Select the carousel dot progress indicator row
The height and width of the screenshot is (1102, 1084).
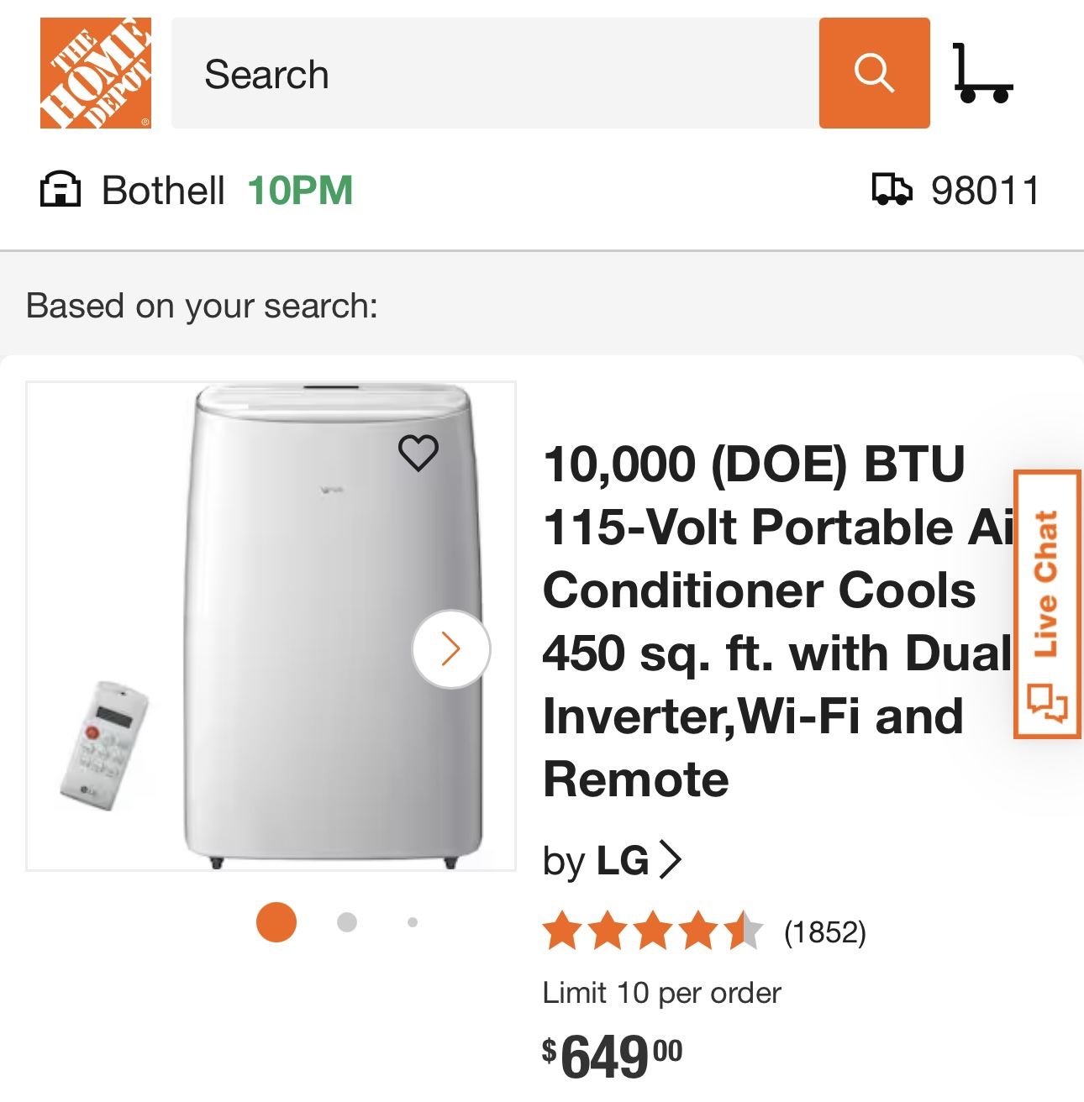click(x=343, y=923)
